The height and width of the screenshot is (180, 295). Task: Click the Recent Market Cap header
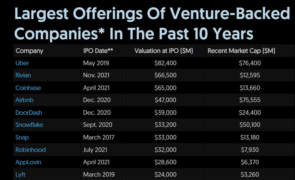(x=241, y=51)
